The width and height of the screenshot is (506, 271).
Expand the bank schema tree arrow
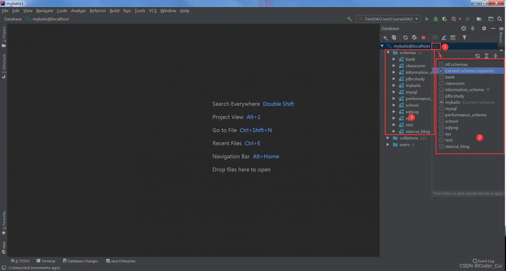click(394, 59)
